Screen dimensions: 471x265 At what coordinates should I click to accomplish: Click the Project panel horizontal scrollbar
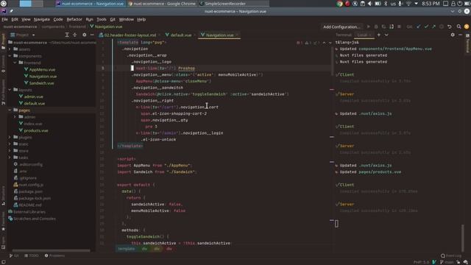[51, 250]
